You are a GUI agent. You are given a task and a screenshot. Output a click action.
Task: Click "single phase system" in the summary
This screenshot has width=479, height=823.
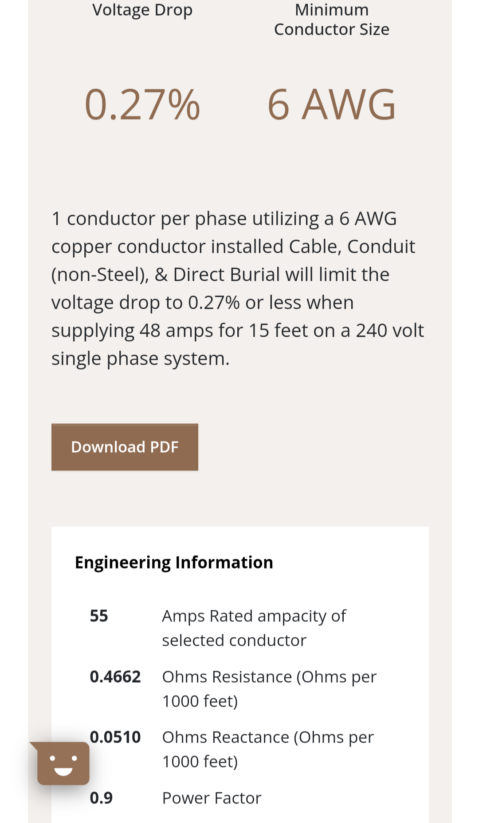(x=140, y=359)
